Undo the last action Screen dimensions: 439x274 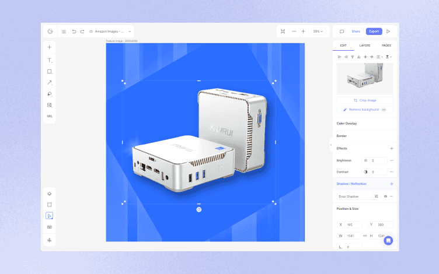click(x=74, y=31)
